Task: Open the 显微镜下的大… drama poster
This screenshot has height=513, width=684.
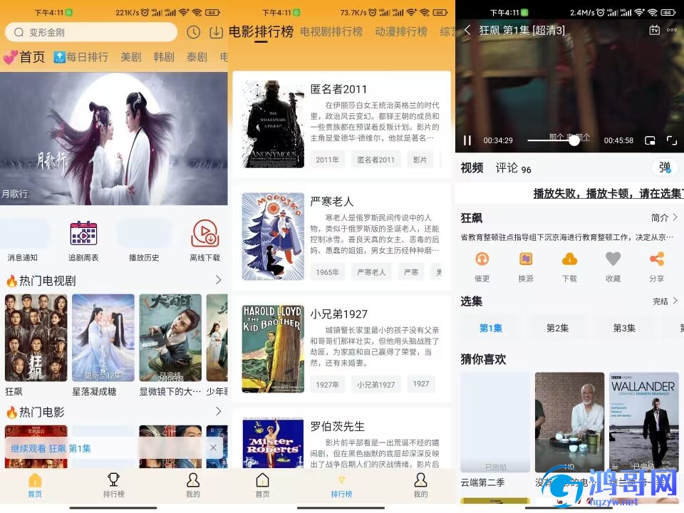Action: (x=170, y=338)
